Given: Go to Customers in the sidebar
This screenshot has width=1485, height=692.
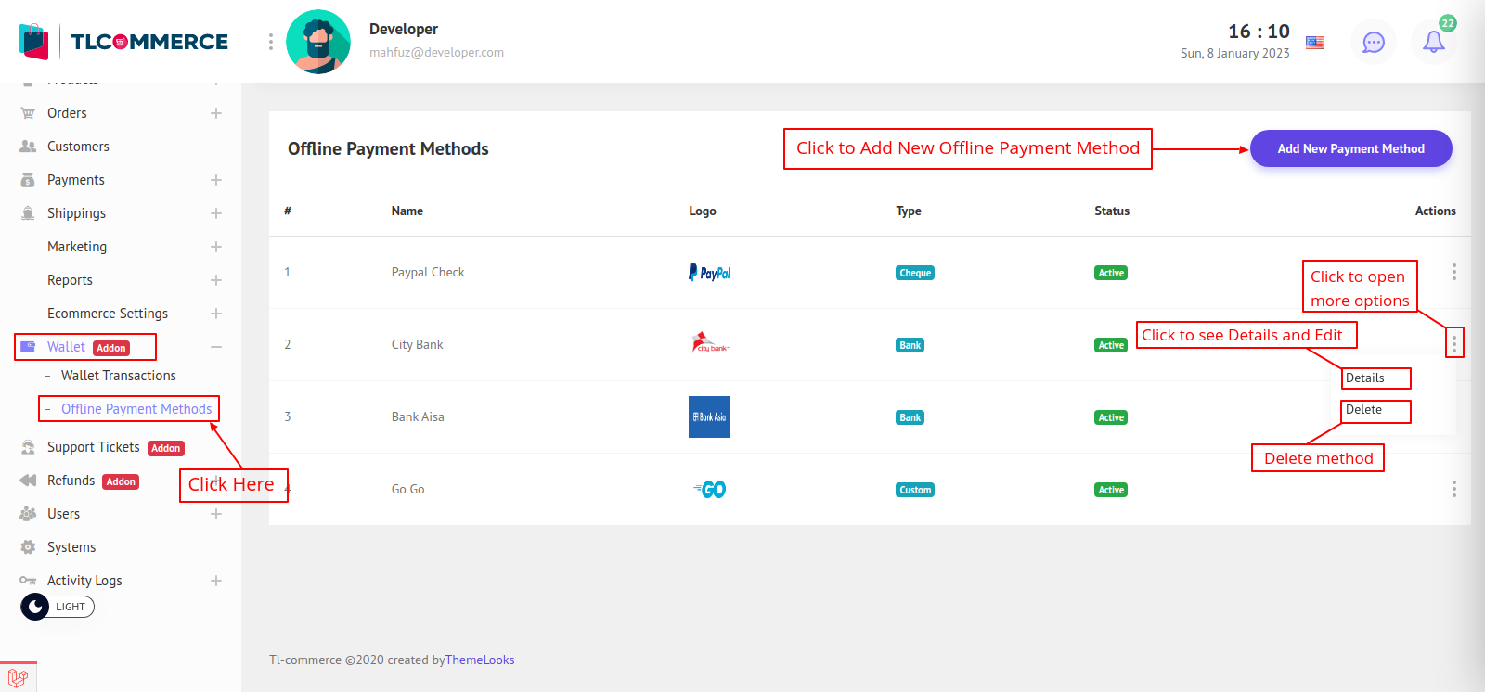Looking at the screenshot, I should tap(78, 147).
